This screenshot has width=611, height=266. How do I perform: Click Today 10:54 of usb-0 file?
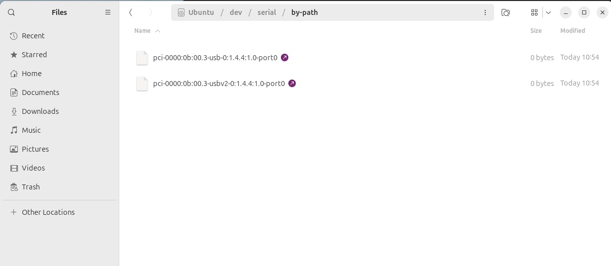point(580,57)
